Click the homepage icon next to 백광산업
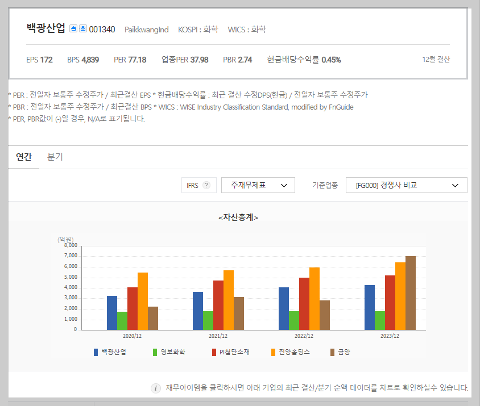This screenshot has width=480, height=406. 73,28
